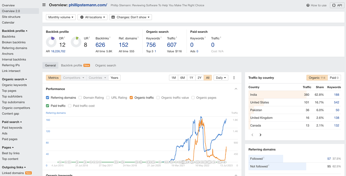This screenshot has height=176, width=346.
Task: Open the phillipstemann.com/ link
Action: (x=88, y=5)
